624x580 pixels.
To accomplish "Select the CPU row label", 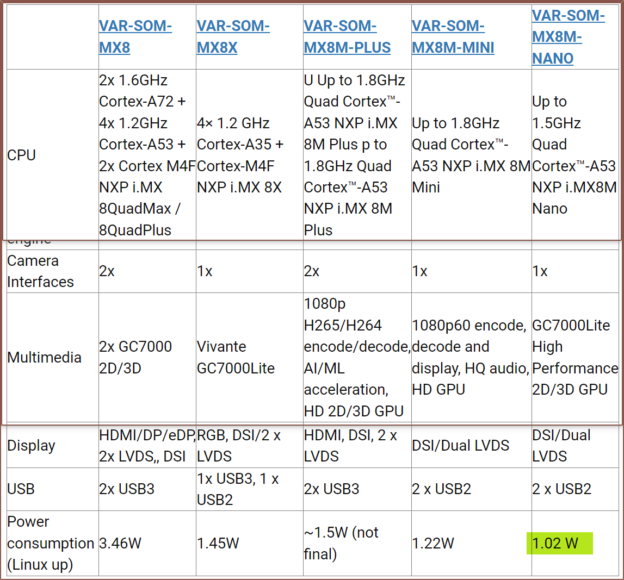I will click(x=22, y=155).
